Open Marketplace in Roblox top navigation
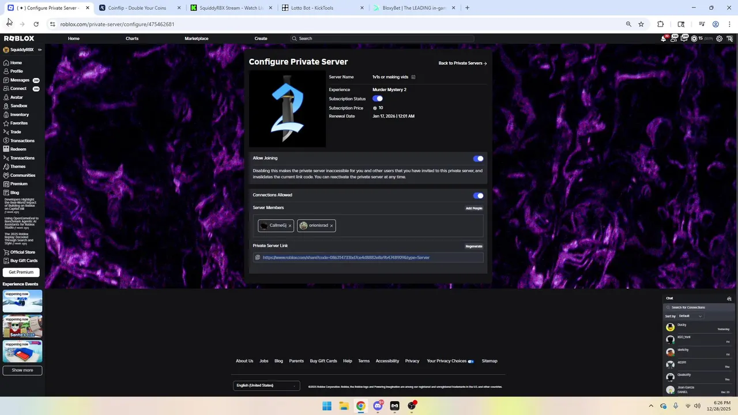 click(x=197, y=39)
